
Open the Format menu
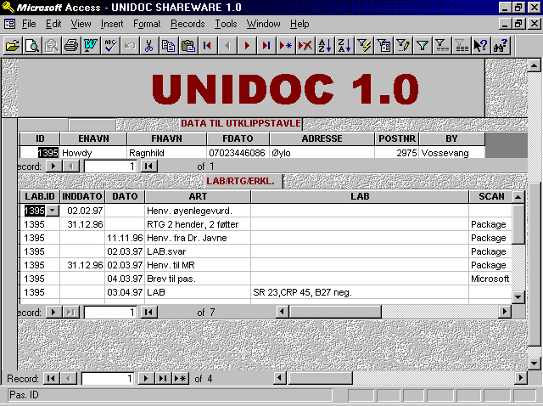(x=147, y=24)
